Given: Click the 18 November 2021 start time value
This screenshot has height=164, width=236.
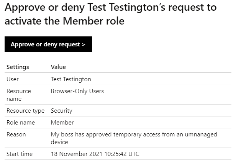Looking at the screenshot, I should (x=95, y=154).
